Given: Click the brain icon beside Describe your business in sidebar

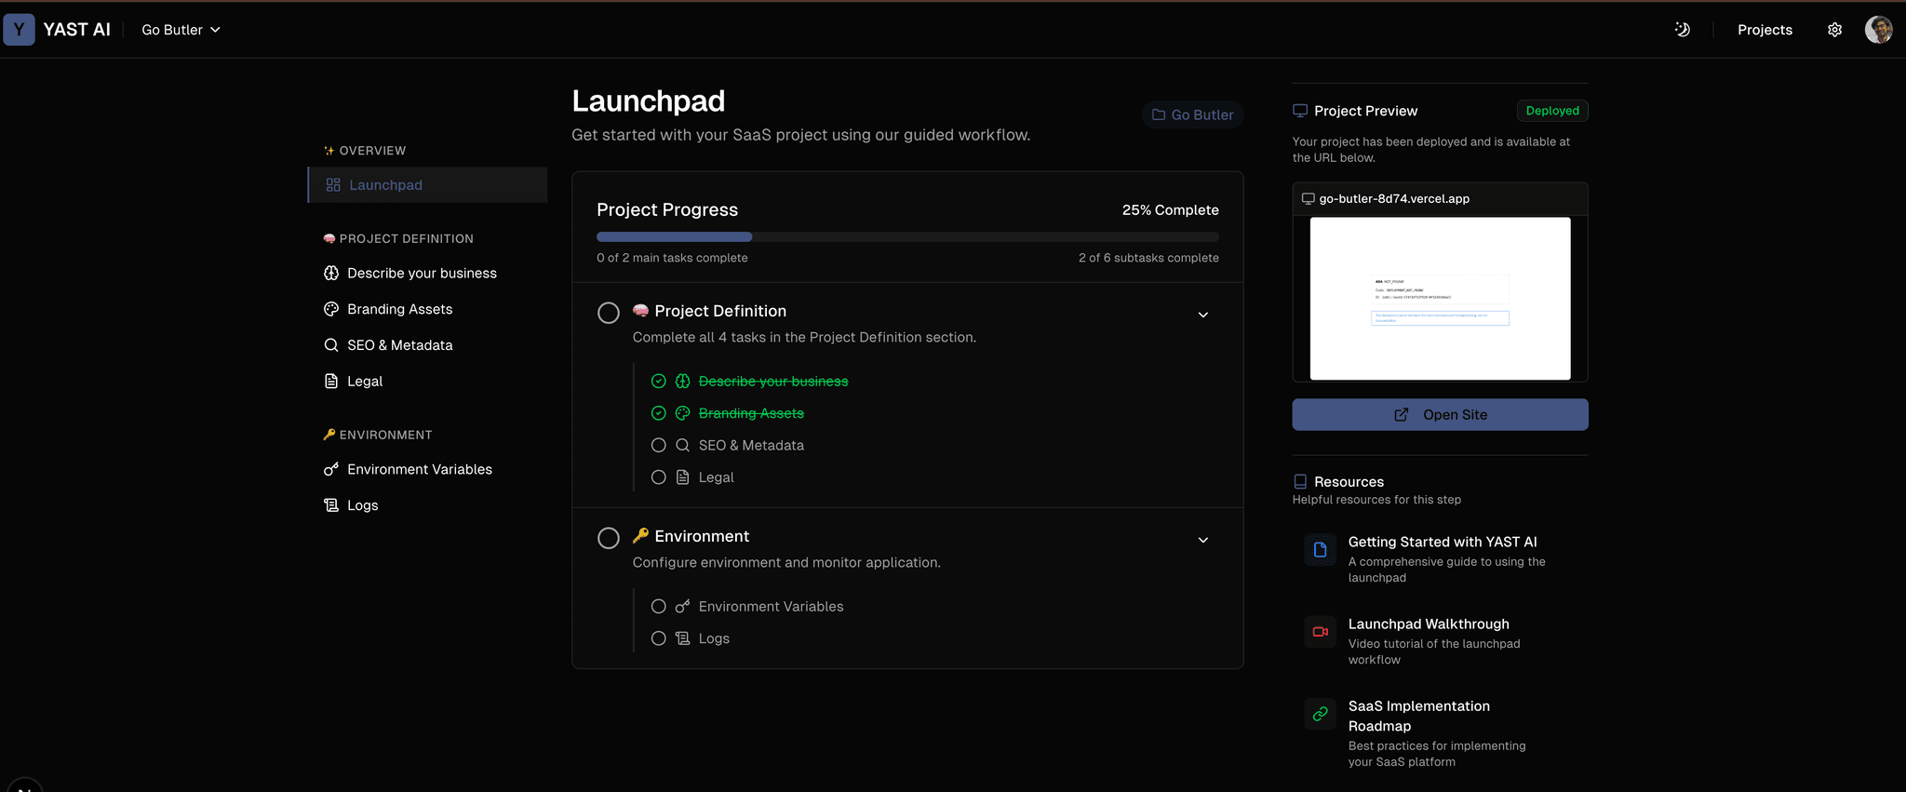Looking at the screenshot, I should 331,273.
